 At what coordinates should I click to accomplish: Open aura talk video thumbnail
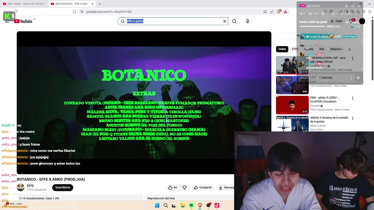click(292, 65)
